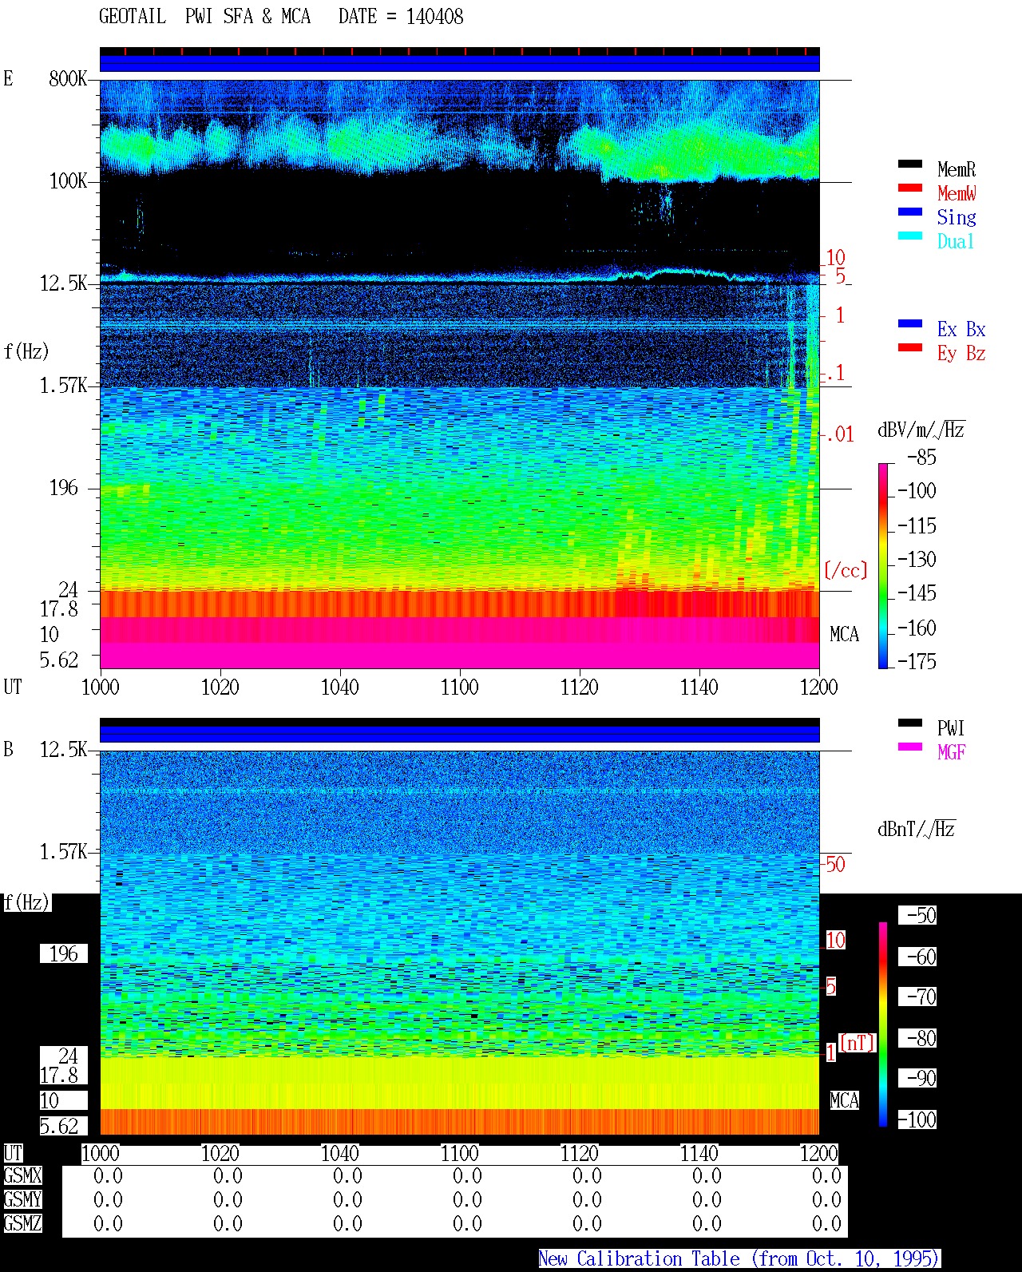The width and height of the screenshot is (1022, 1272).
Task: Click the MCA label beside B panel
Action: click(844, 1101)
